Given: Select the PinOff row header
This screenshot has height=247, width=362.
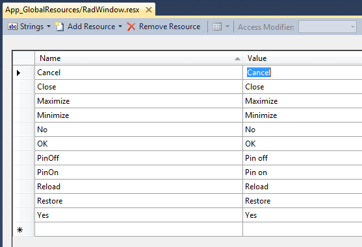Looking at the screenshot, I should point(23,158).
